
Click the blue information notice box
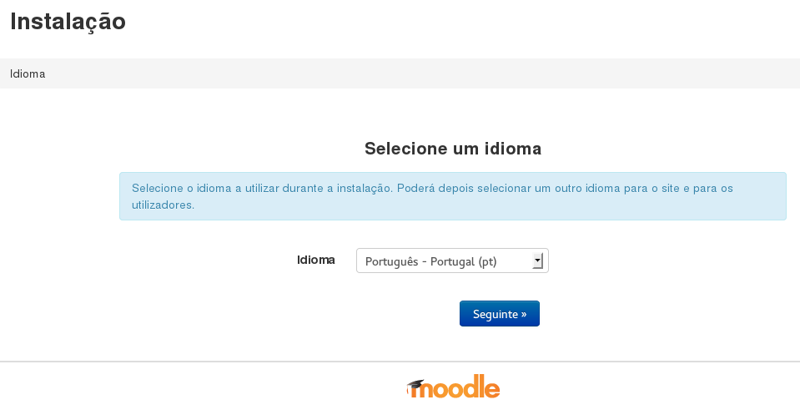pos(452,196)
